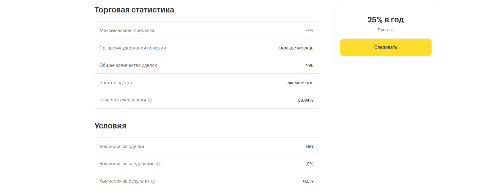Click the 0,0% result commission value
This screenshot has height=195, width=482.
308,181
